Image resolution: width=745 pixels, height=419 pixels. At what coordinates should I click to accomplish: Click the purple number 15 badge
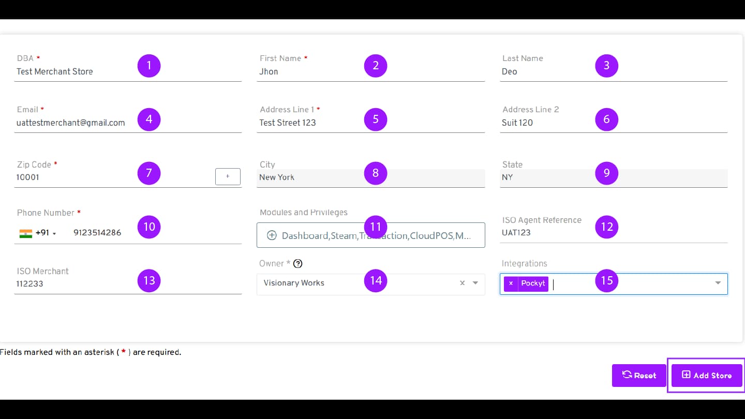(606, 280)
